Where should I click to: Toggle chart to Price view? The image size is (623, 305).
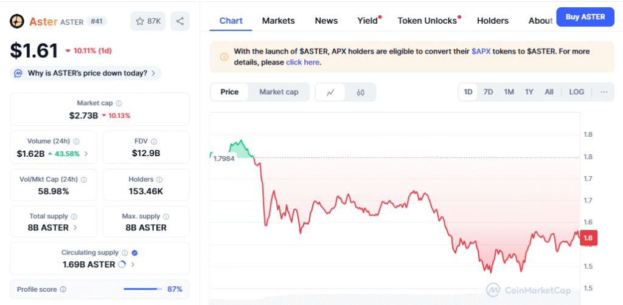click(x=229, y=92)
